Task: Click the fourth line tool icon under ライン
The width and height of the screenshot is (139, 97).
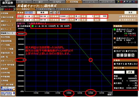Action: click(129, 55)
